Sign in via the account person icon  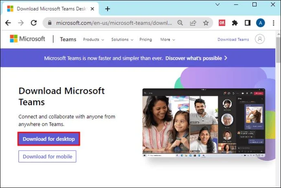[260, 39]
